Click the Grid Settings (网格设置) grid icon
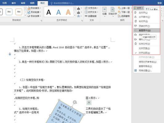Screen dimensions: 164x123 135,70
